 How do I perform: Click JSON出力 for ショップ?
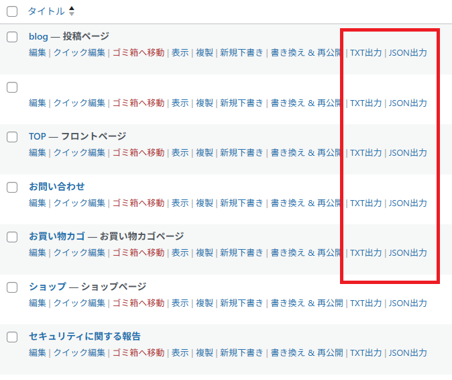[408, 303]
